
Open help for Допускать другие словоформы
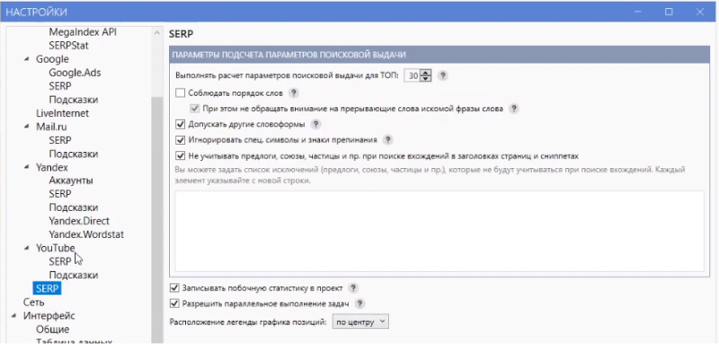tap(315, 124)
